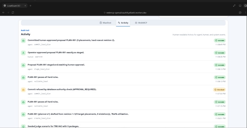Viewport: 247px width, 128px height.
Task: Click agent icon beside Commit refused entry
Action: coord(23,90)
